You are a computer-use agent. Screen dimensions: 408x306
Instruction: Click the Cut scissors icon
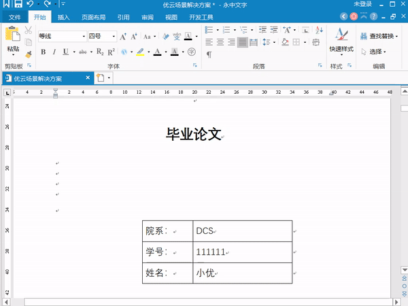pyautogui.click(x=29, y=30)
